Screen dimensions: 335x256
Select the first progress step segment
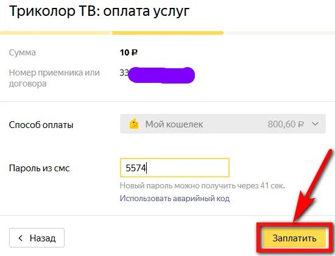[x=55, y=33]
